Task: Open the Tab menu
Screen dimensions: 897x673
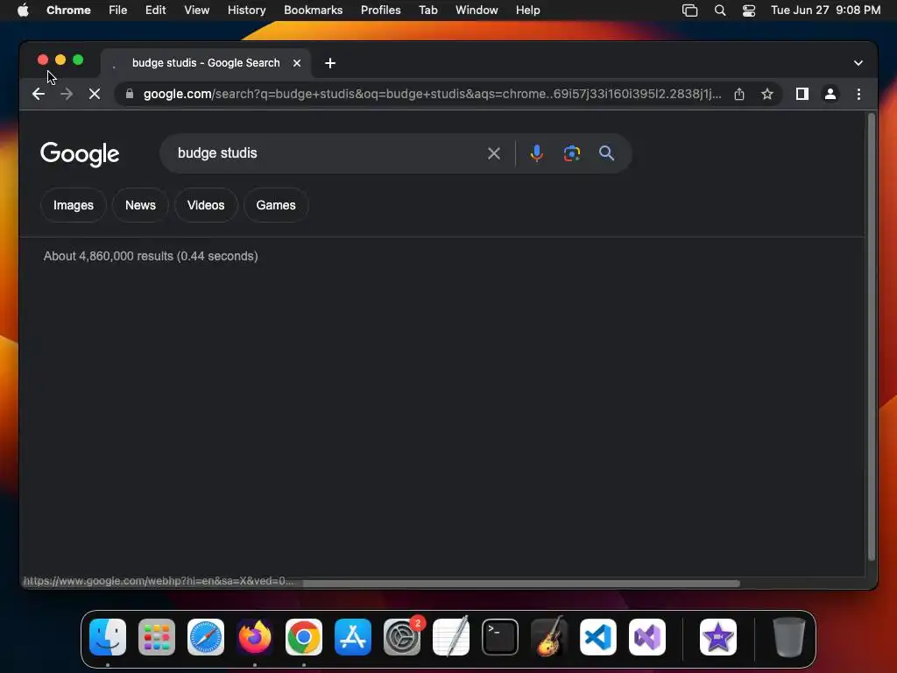Action: click(427, 11)
